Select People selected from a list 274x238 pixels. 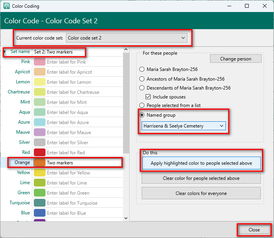(x=142, y=105)
